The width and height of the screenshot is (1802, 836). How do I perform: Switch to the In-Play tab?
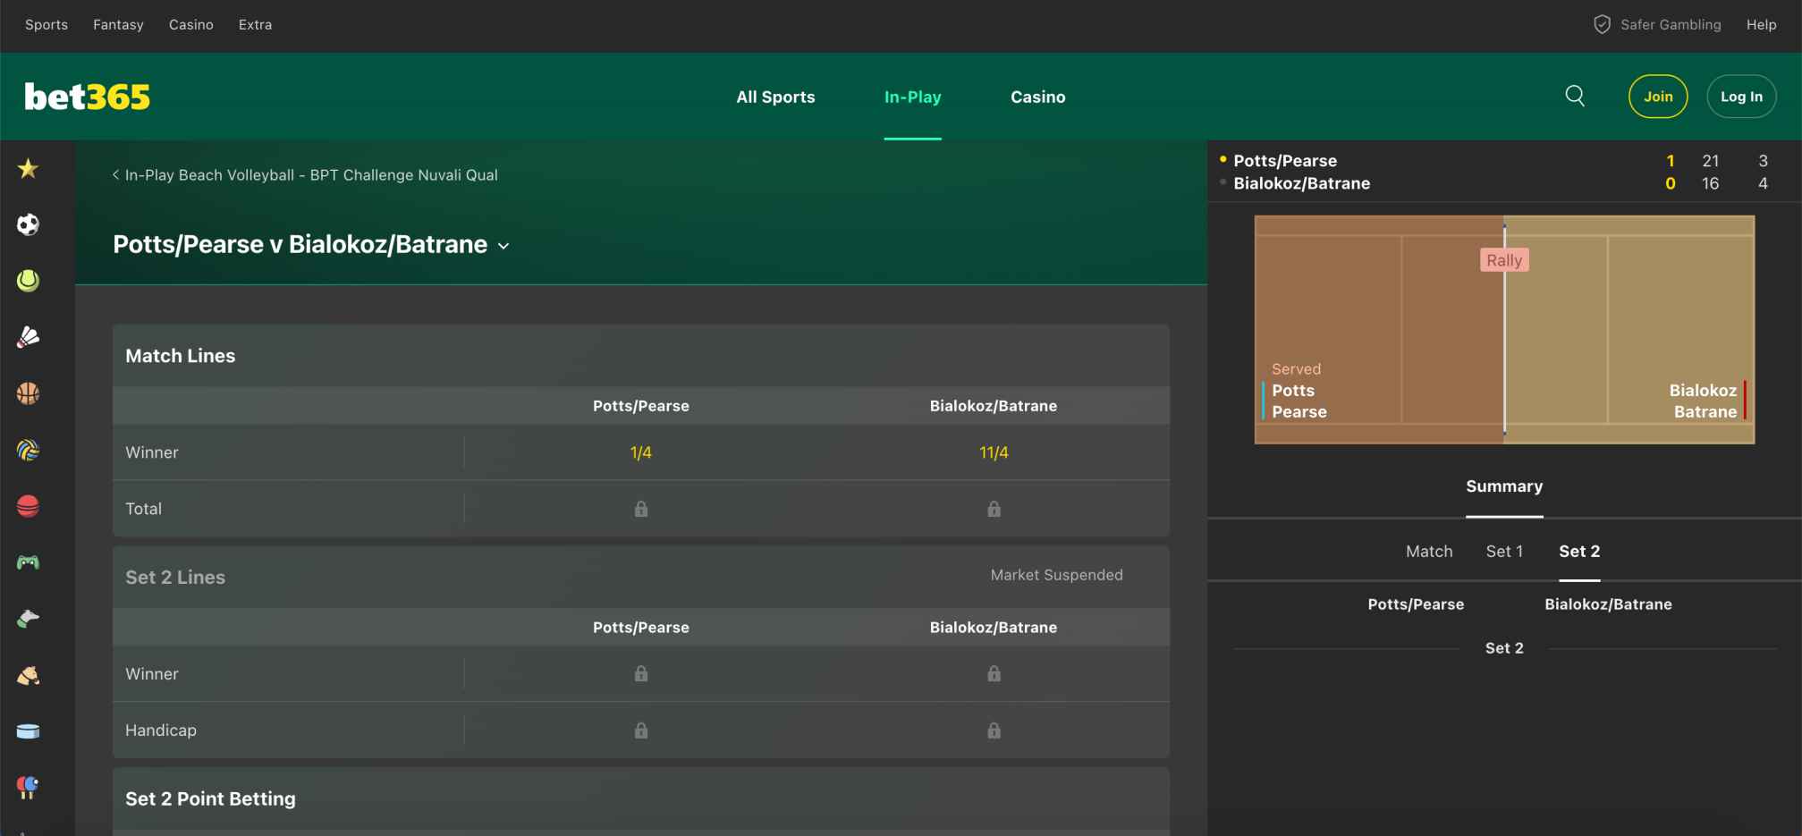point(912,97)
